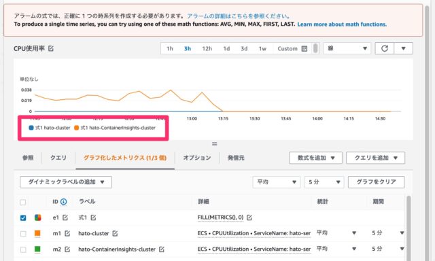Viewport: 435px width, 261px height.
Task: Select the 1w time range
Action: [262, 48]
